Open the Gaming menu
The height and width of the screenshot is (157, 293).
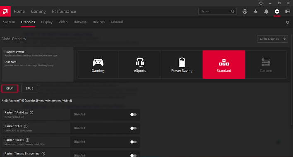(x=38, y=12)
